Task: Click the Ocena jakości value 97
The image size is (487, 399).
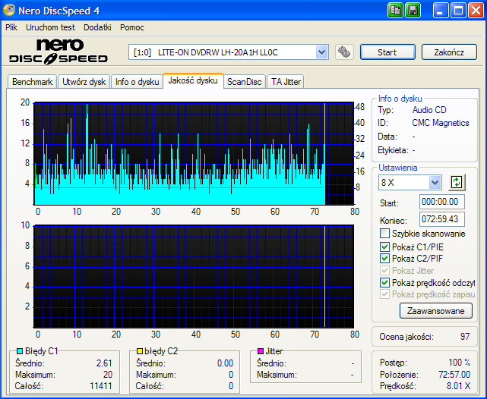Action: tap(465, 336)
